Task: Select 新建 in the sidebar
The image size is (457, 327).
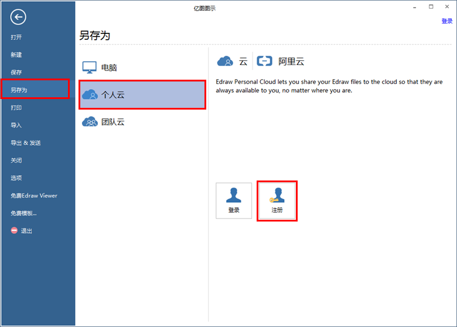Action: click(x=16, y=54)
